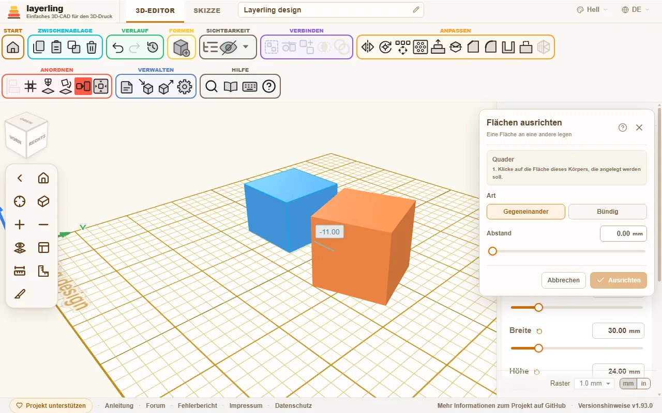Open the settings gear under Verwalten
Viewport: 662px width, 413px height.
[185, 87]
